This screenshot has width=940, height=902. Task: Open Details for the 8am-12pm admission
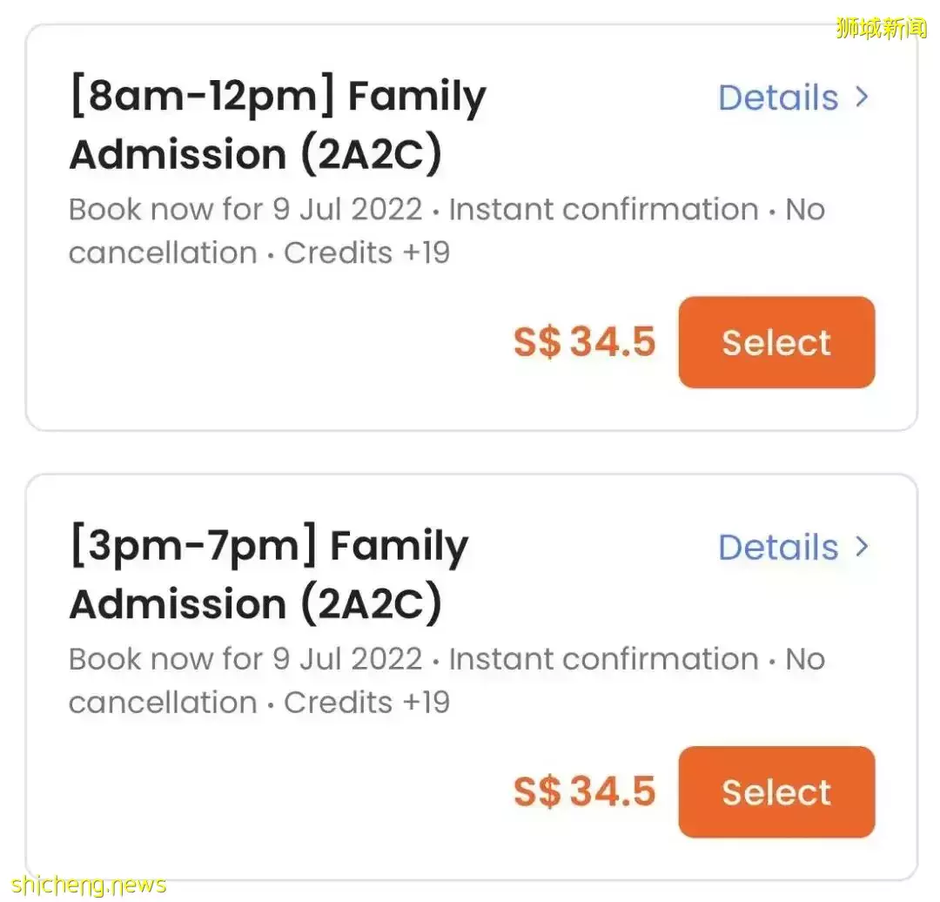pyautogui.click(x=778, y=98)
